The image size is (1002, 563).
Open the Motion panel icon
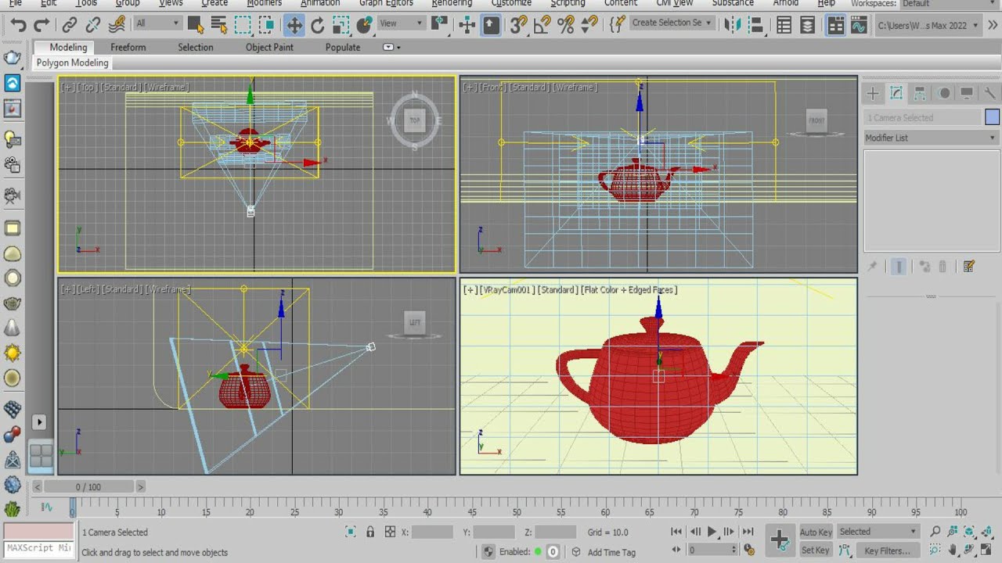click(944, 94)
